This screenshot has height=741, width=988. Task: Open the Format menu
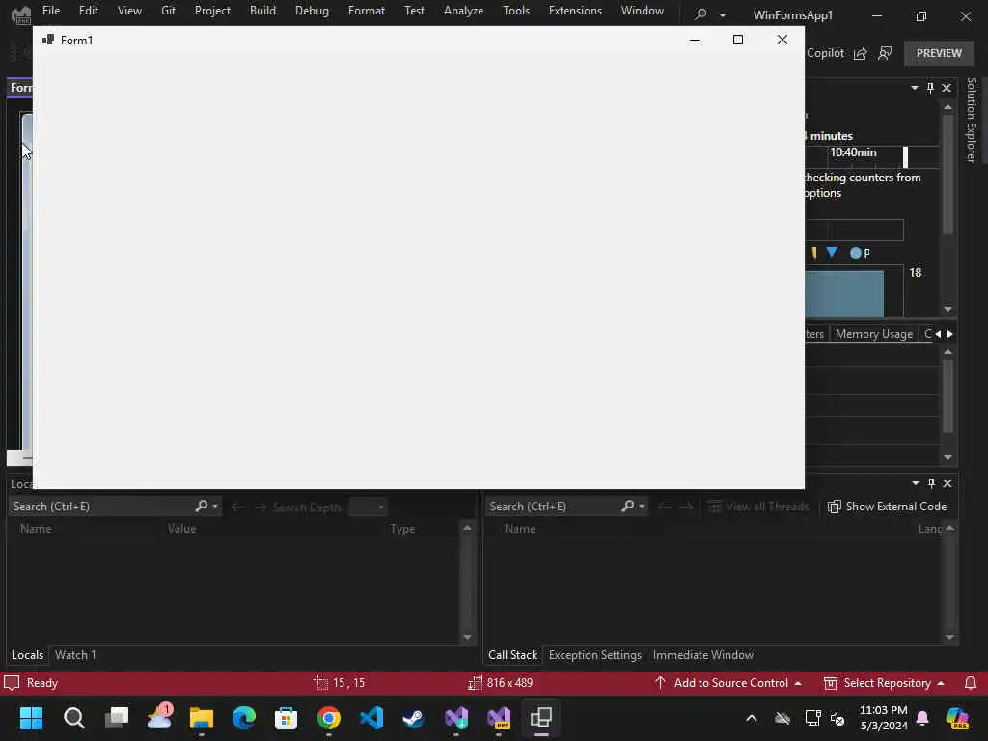point(367,11)
